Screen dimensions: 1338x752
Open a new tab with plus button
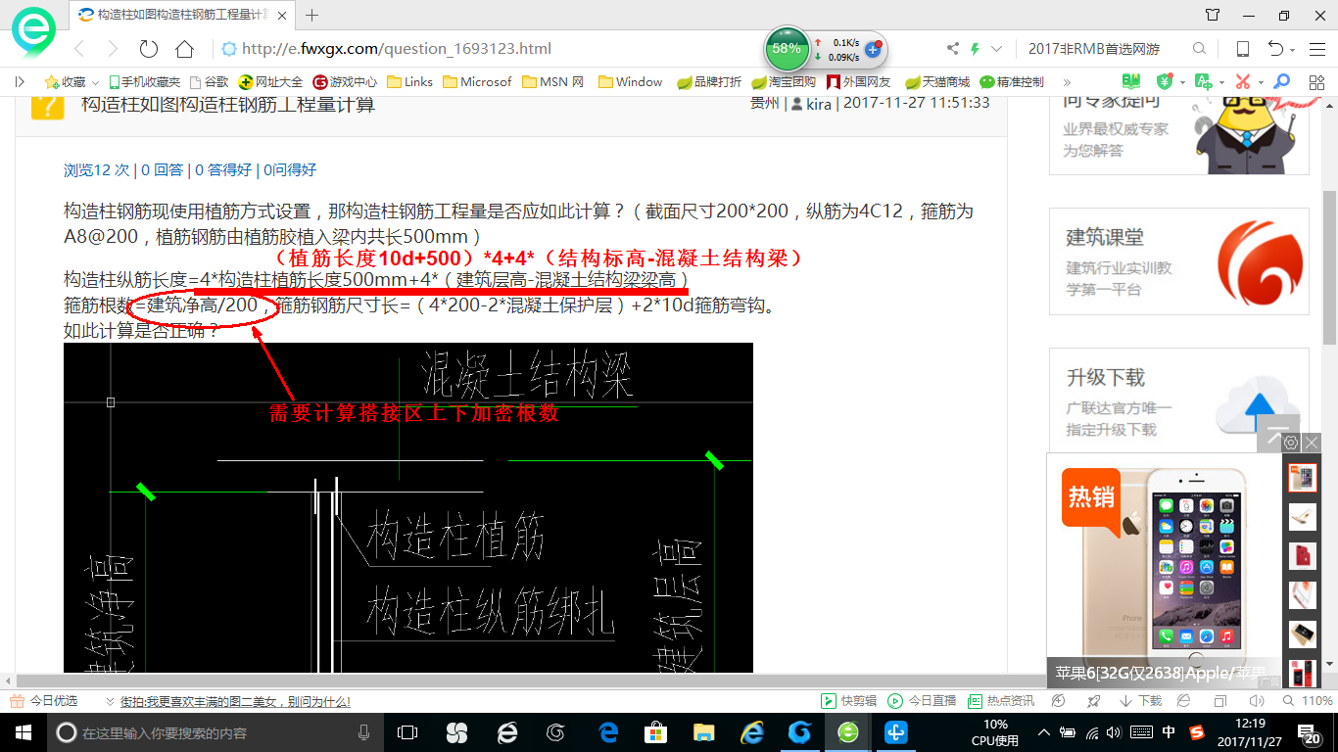[312, 15]
